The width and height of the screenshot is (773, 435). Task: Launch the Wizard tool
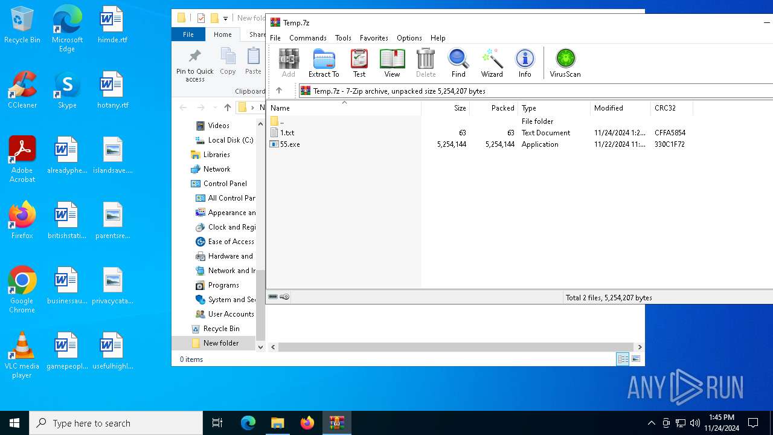tap(492, 63)
